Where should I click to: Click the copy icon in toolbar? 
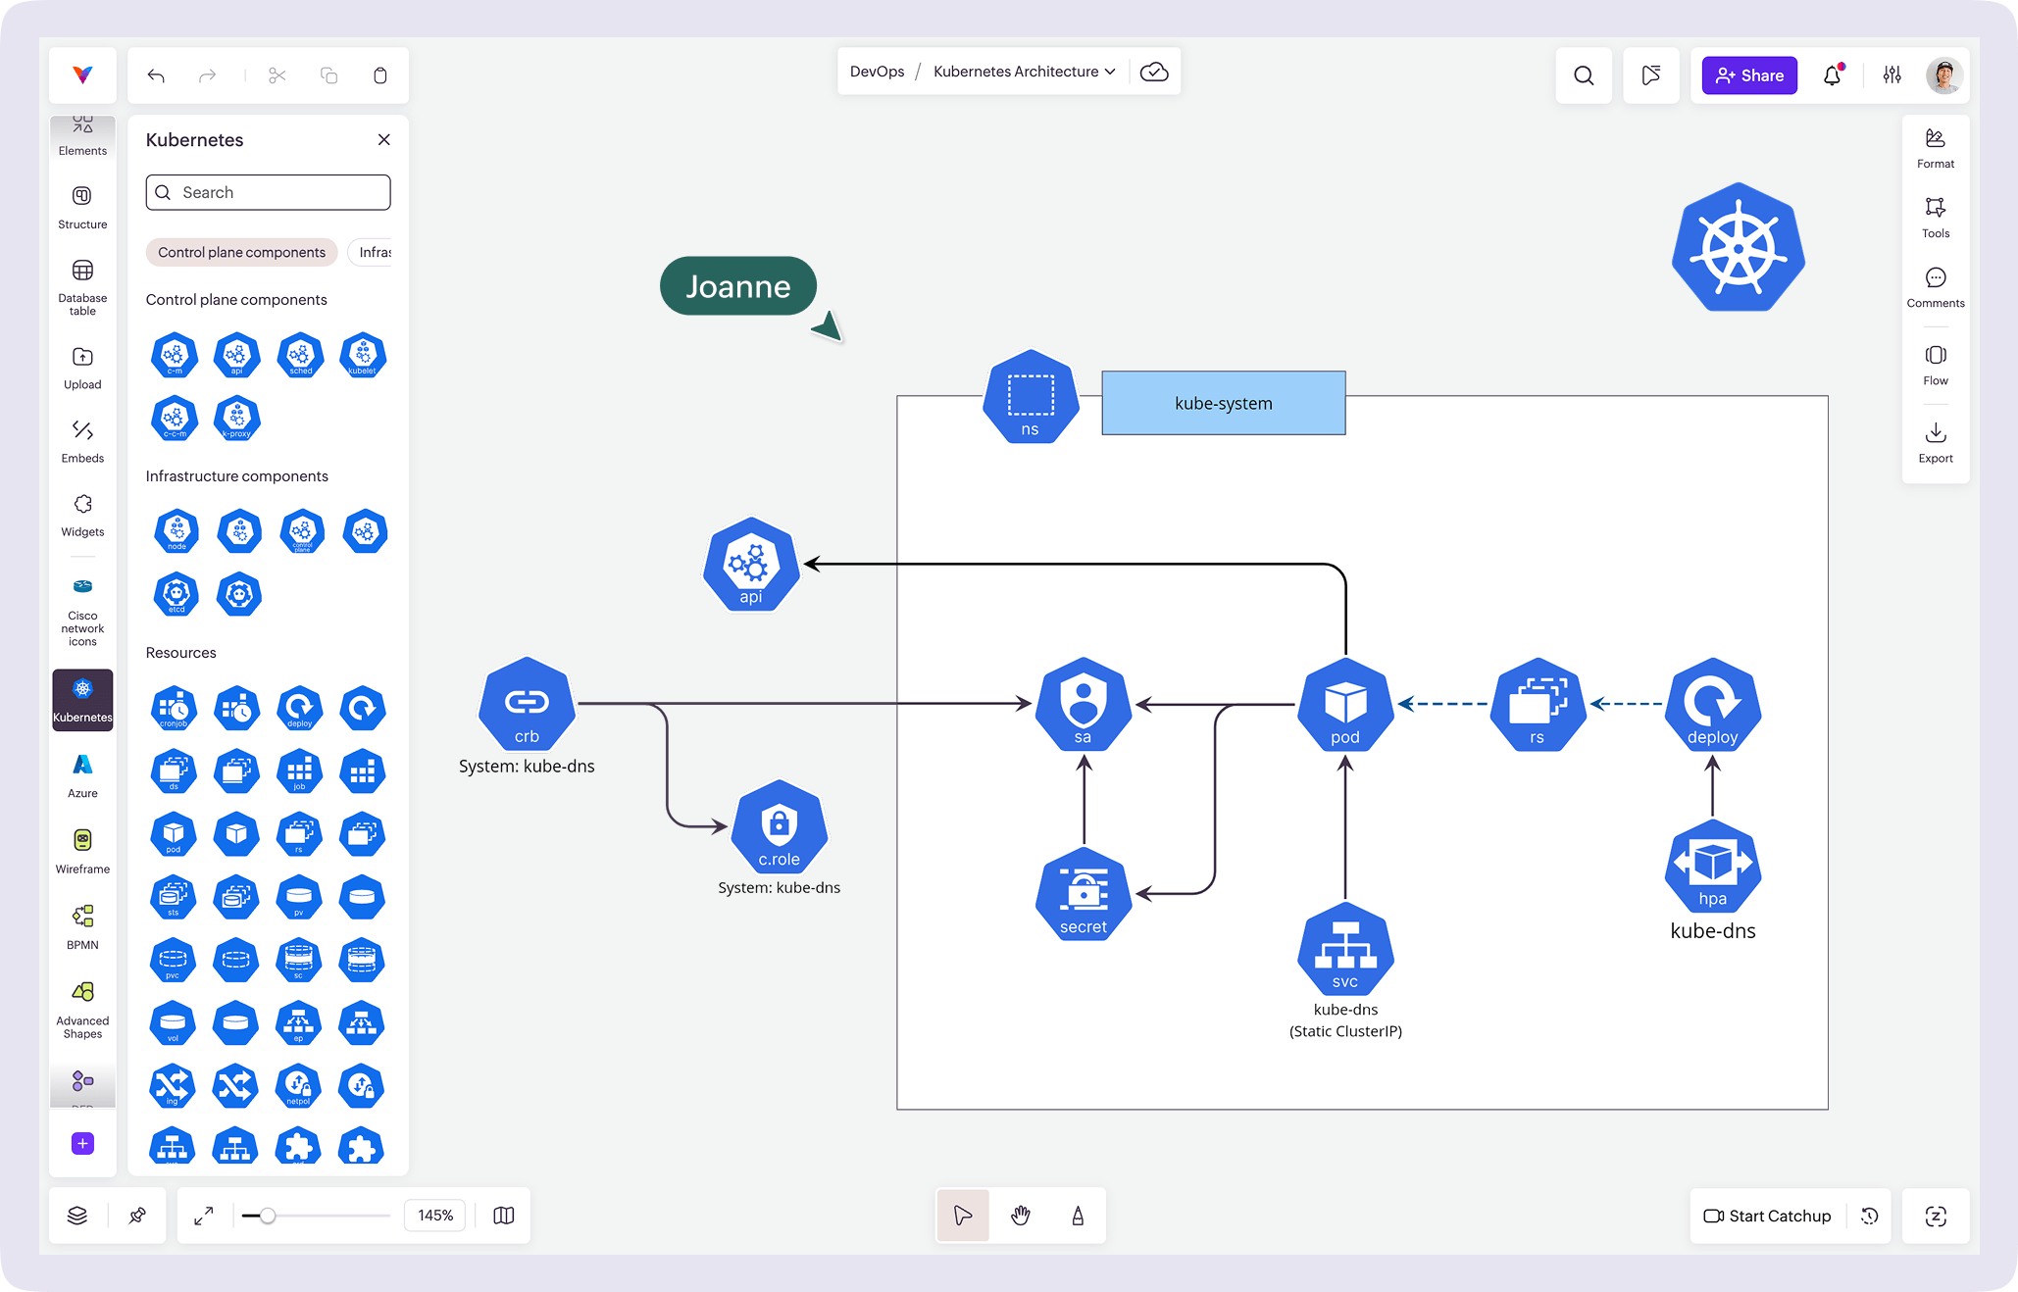[x=329, y=75]
